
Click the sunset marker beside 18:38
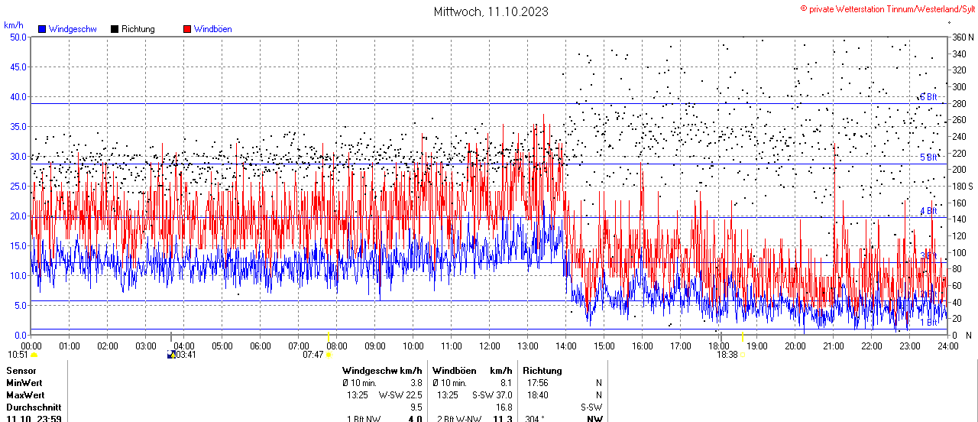click(743, 355)
